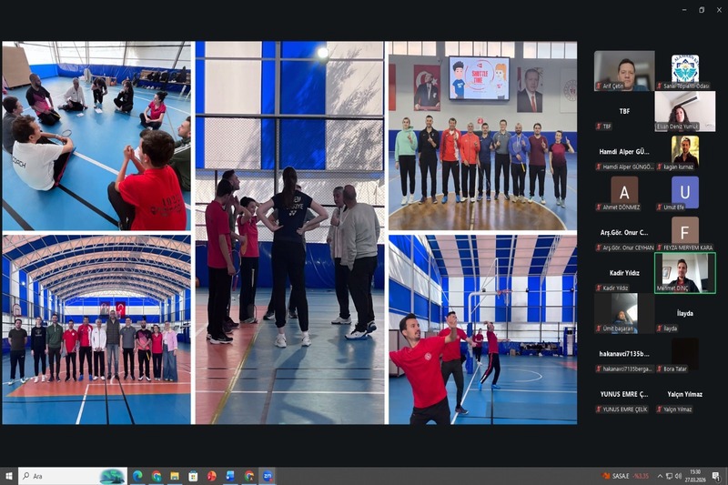Click the FEYZA MERYEM KARA avatar tile
The width and height of the screenshot is (728, 485).
click(x=684, y=232)
